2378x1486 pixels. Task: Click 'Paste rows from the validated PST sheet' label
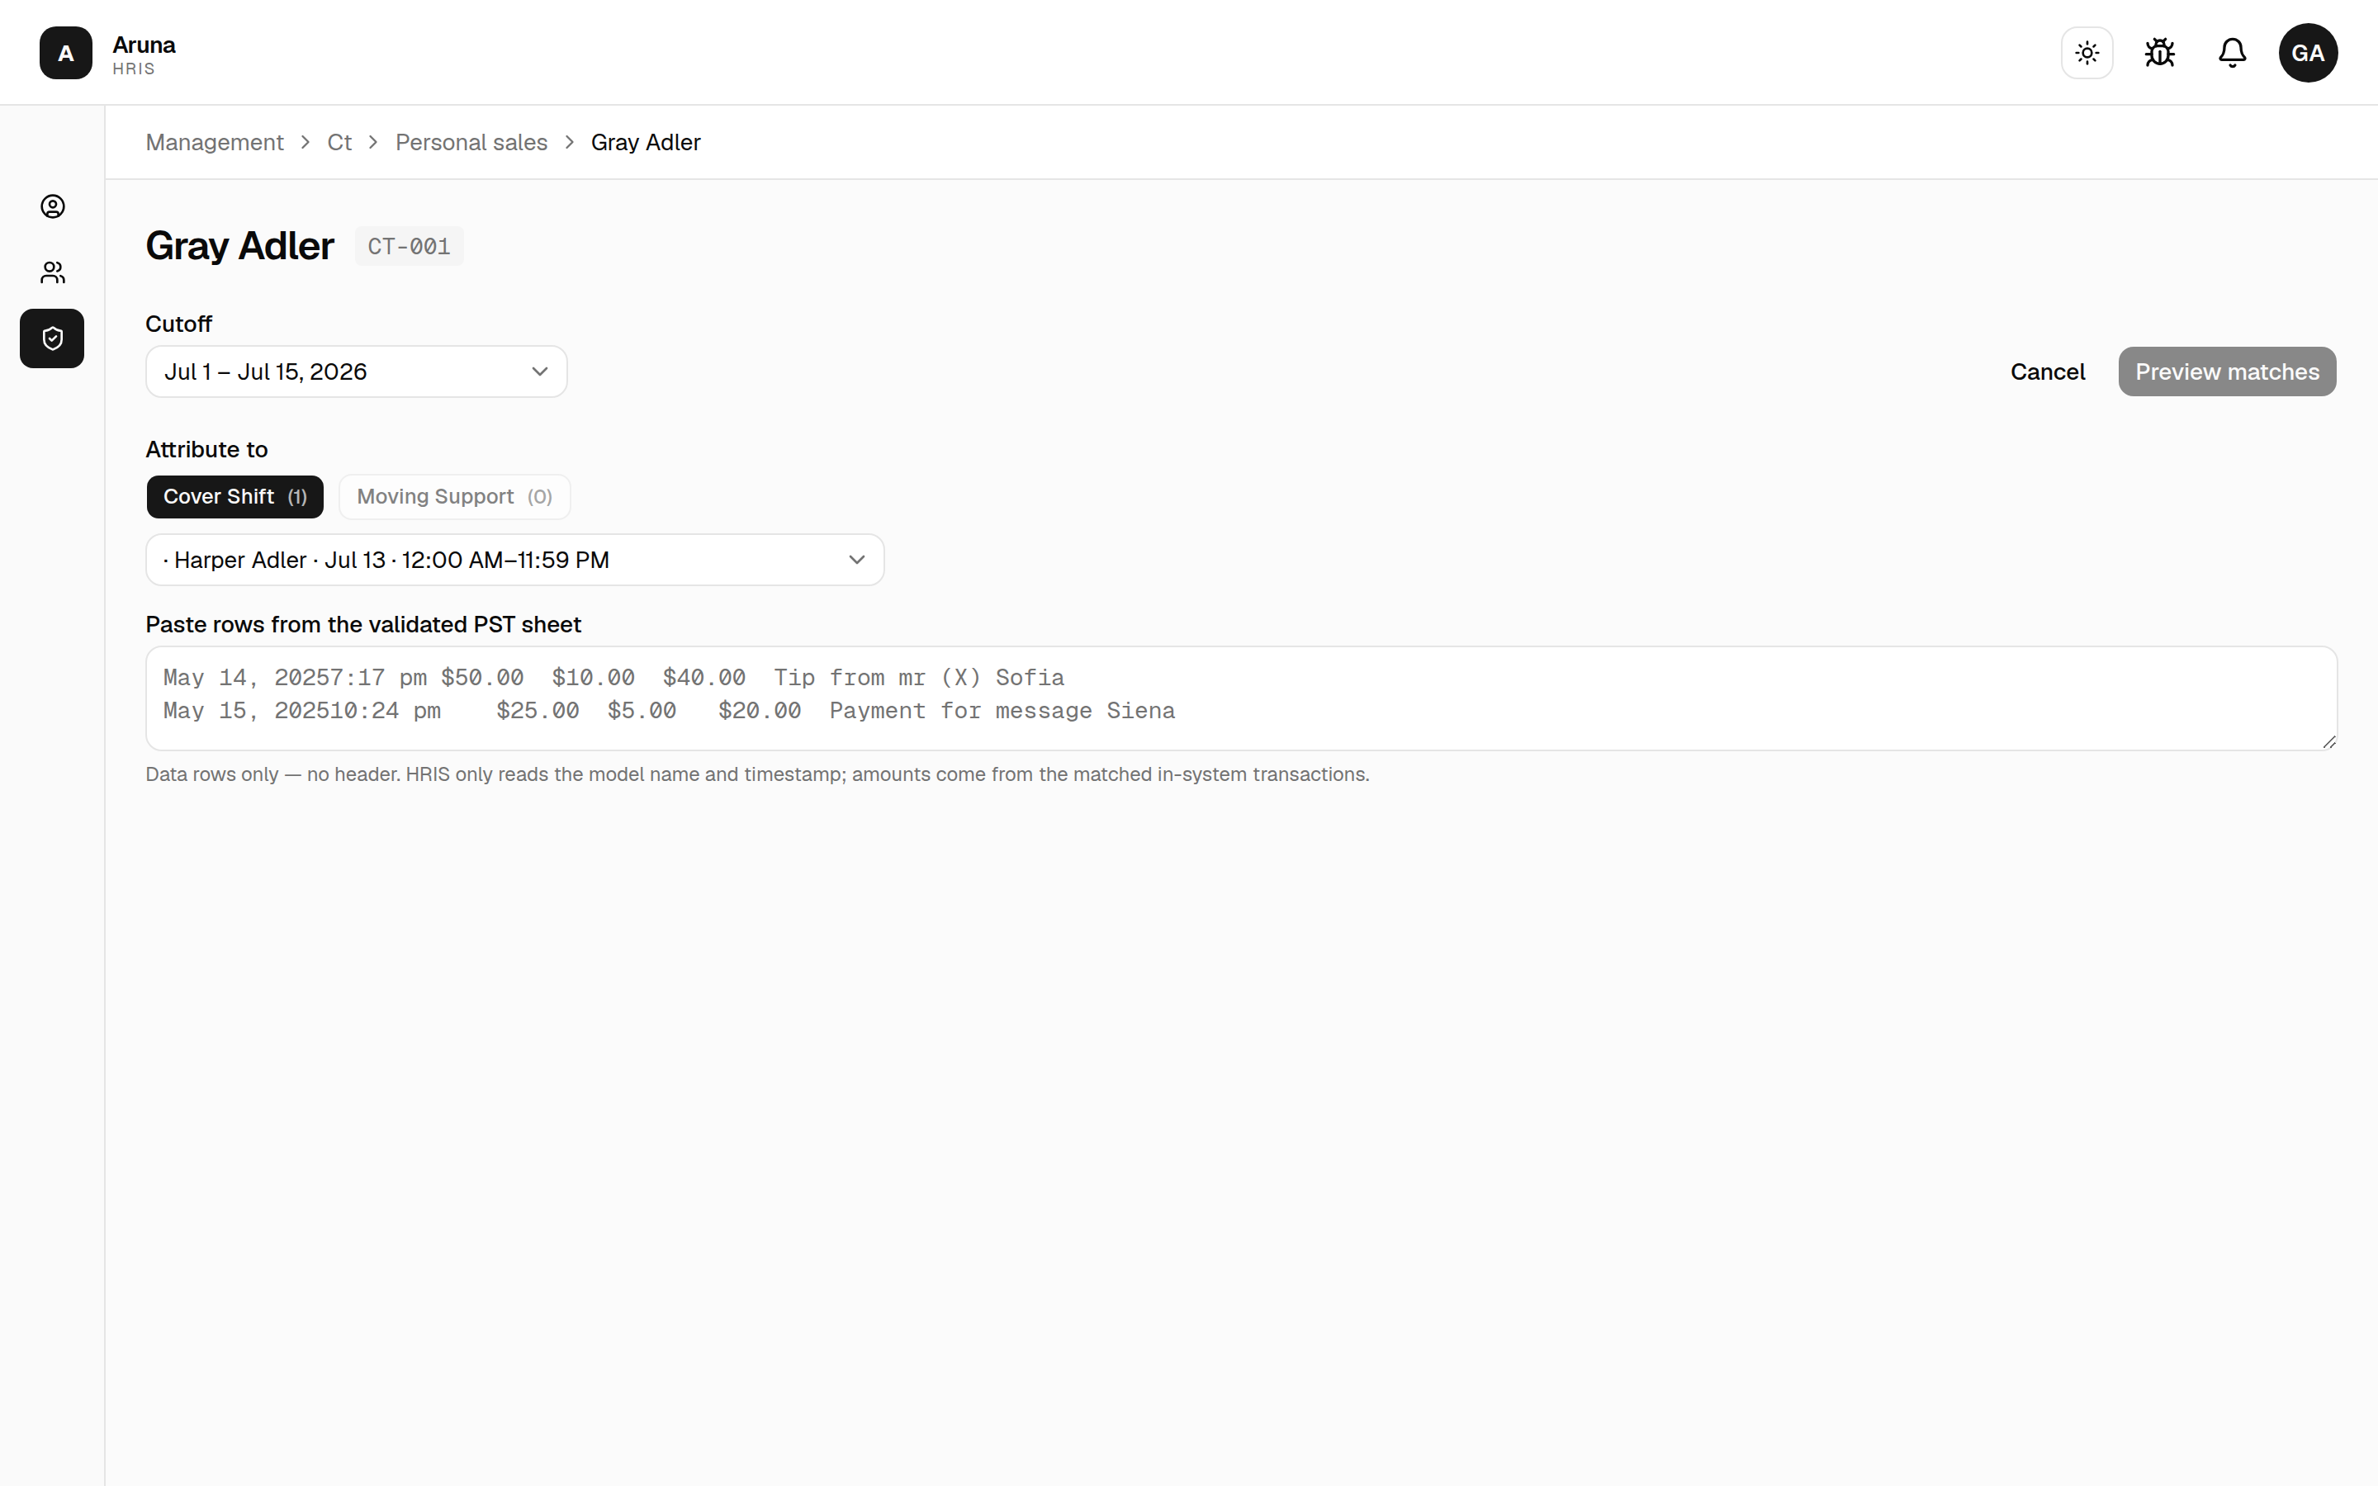pos(363,624)
